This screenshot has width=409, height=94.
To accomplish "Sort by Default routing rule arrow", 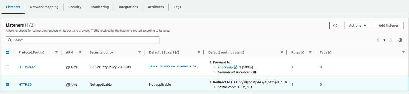I will pyautogui.click(x=282, y=52).
